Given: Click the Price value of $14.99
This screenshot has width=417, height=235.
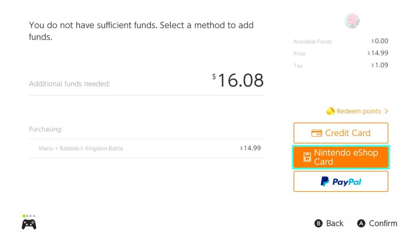Looking at the screenshot, I should point(379,53).
